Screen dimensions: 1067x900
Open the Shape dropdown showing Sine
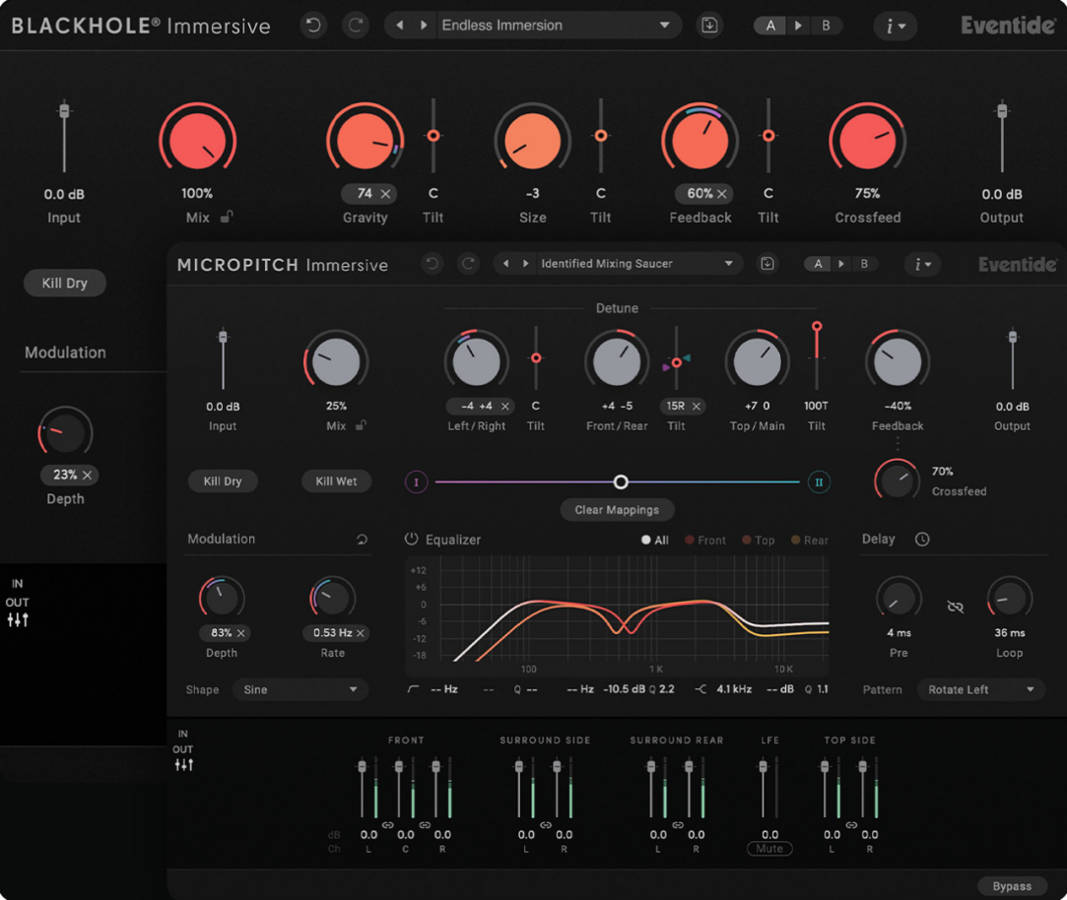(300, 689)
